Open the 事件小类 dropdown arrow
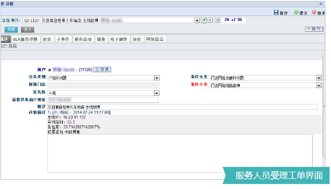Viewport: 331px width, 189px height. tap(319, 86)
